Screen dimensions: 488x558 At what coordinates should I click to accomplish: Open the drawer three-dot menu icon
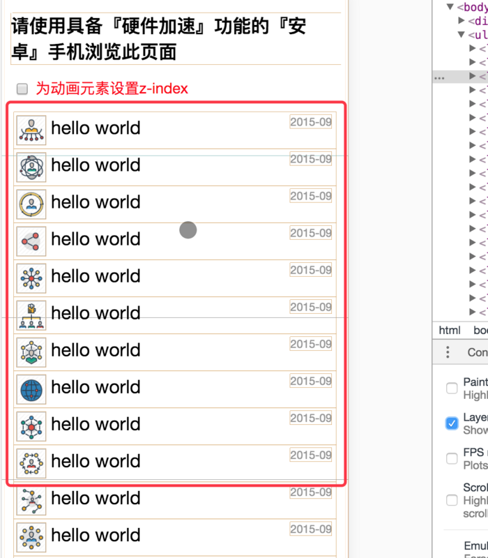click(x=448, y=352)
